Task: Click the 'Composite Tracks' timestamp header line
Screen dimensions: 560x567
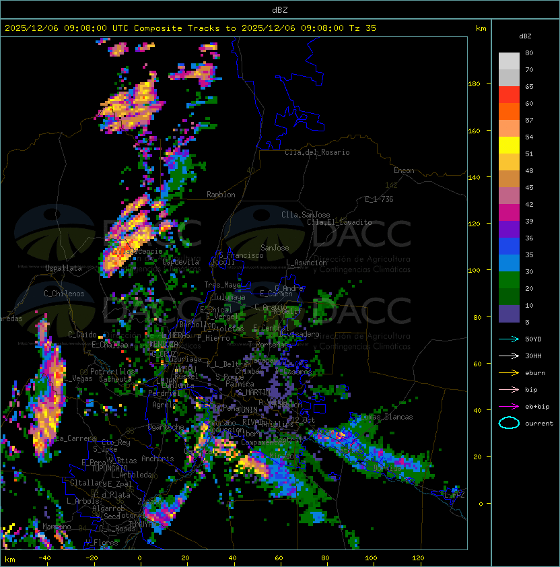Action: pos(190,28)
